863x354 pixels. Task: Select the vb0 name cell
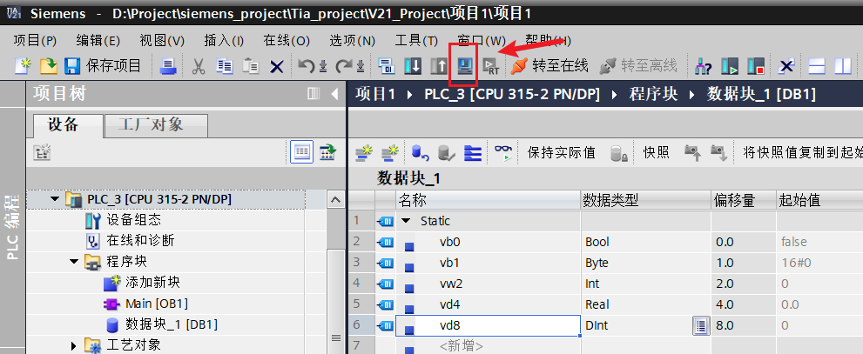[488, 241]
